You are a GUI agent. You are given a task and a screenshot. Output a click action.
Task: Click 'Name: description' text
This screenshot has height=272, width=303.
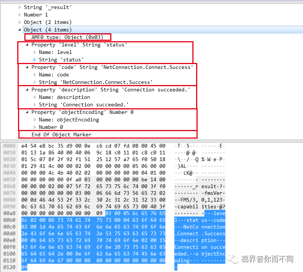(x=64, y=97)
